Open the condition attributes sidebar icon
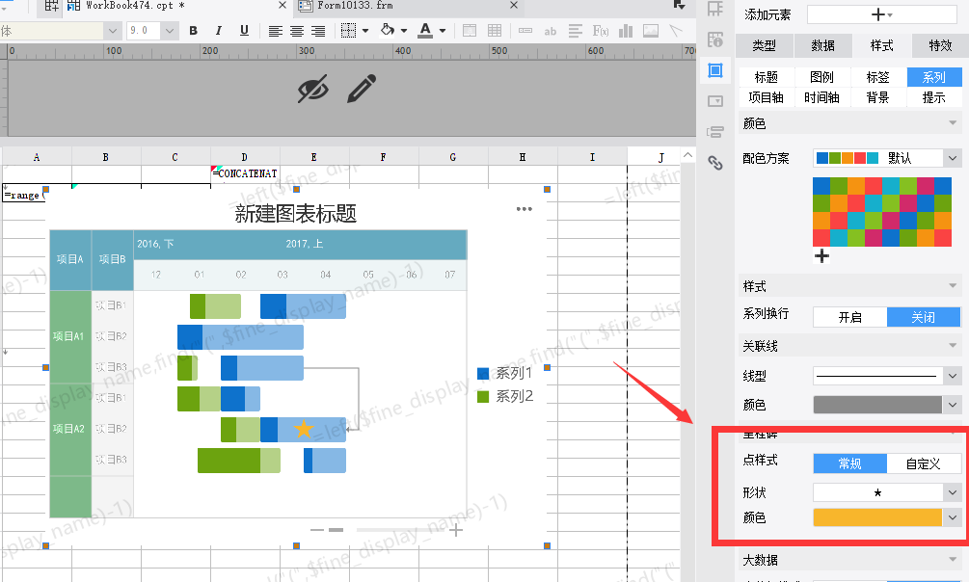This screenshot has height=582, width=969. tap(715, 132)
